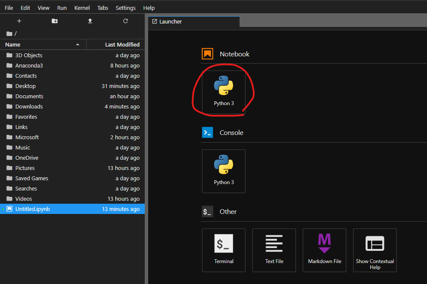The height and width of the screenshot is (284, 427).
Task: Select the Searches folder
Action: click(72, 188)
